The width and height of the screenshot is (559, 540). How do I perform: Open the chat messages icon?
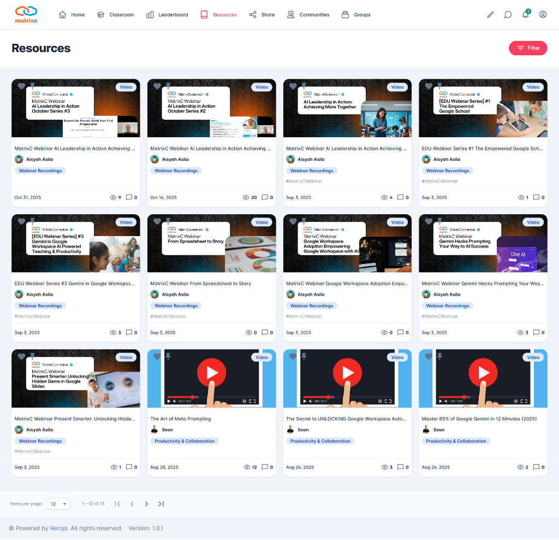(x=508, y=15)
